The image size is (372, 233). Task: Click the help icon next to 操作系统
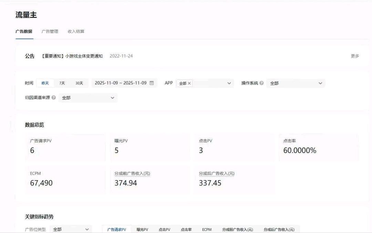[x=261, y=83]
